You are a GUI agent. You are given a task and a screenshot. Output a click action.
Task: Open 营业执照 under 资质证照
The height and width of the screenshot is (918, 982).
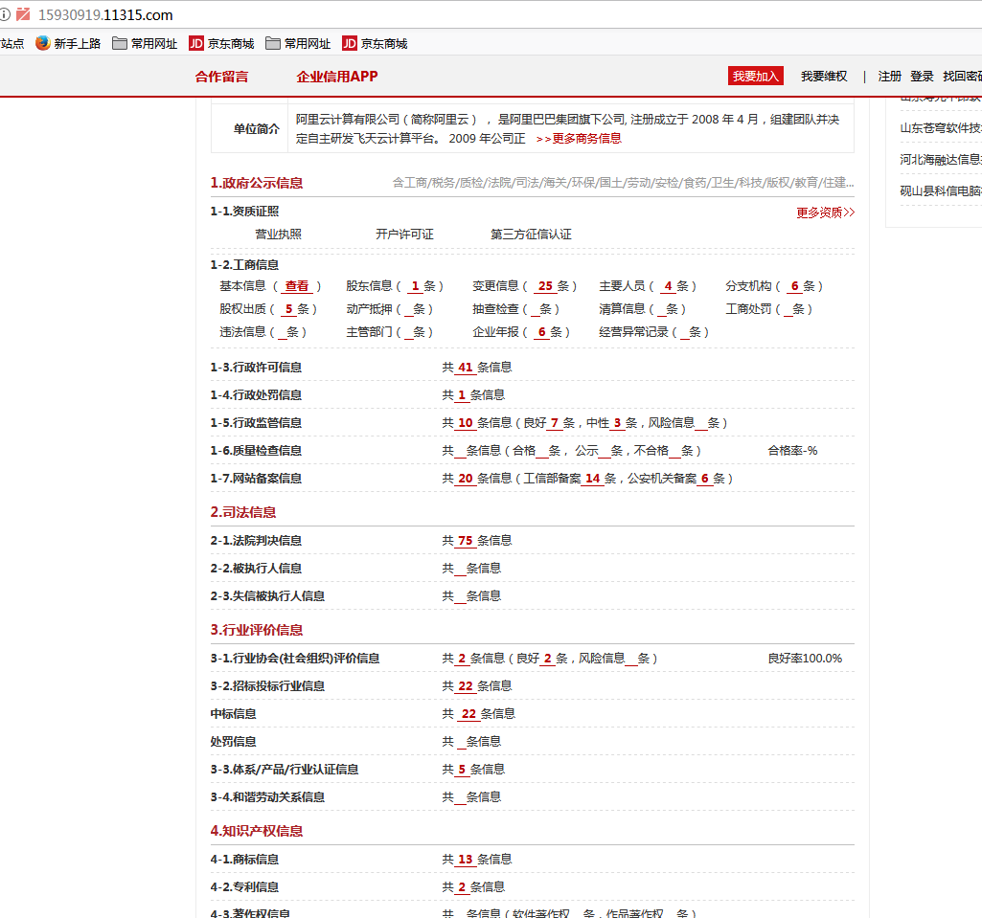278,234
